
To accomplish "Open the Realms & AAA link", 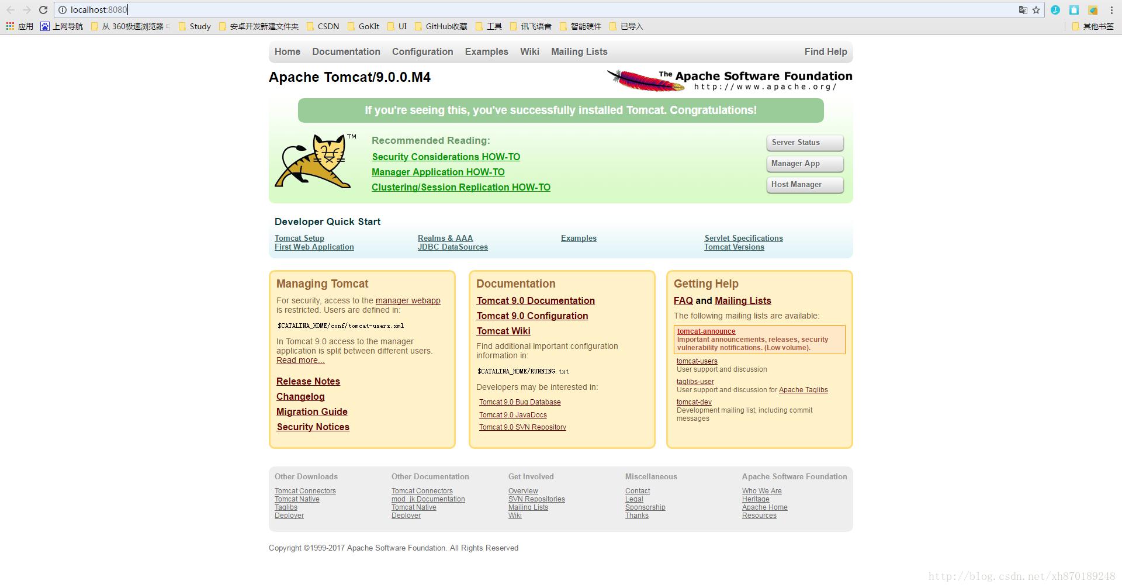I will click(445, 238).
